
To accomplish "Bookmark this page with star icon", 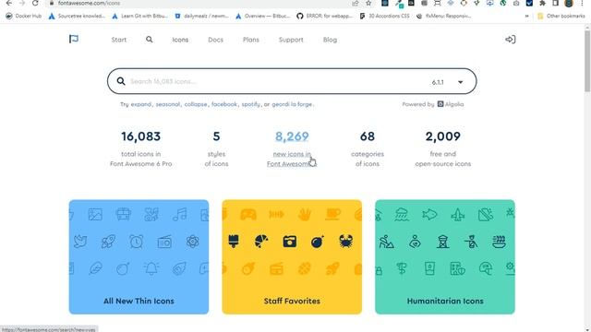I will pos(368,4).
